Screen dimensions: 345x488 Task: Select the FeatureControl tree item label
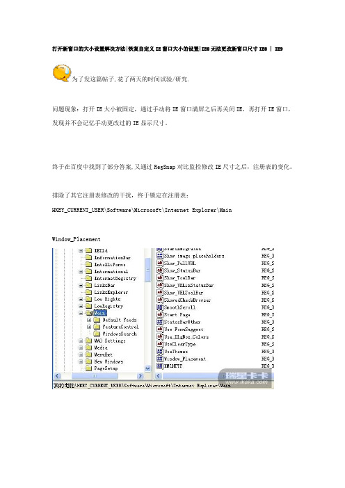[120, 327]
